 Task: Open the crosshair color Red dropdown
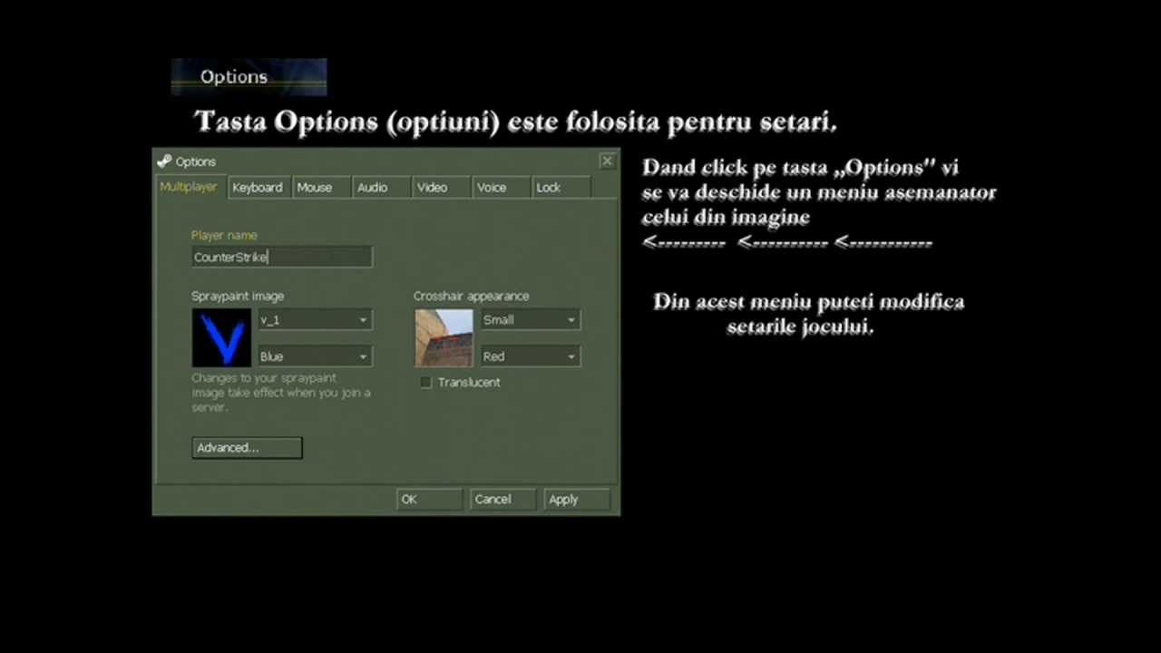(531, 356)
